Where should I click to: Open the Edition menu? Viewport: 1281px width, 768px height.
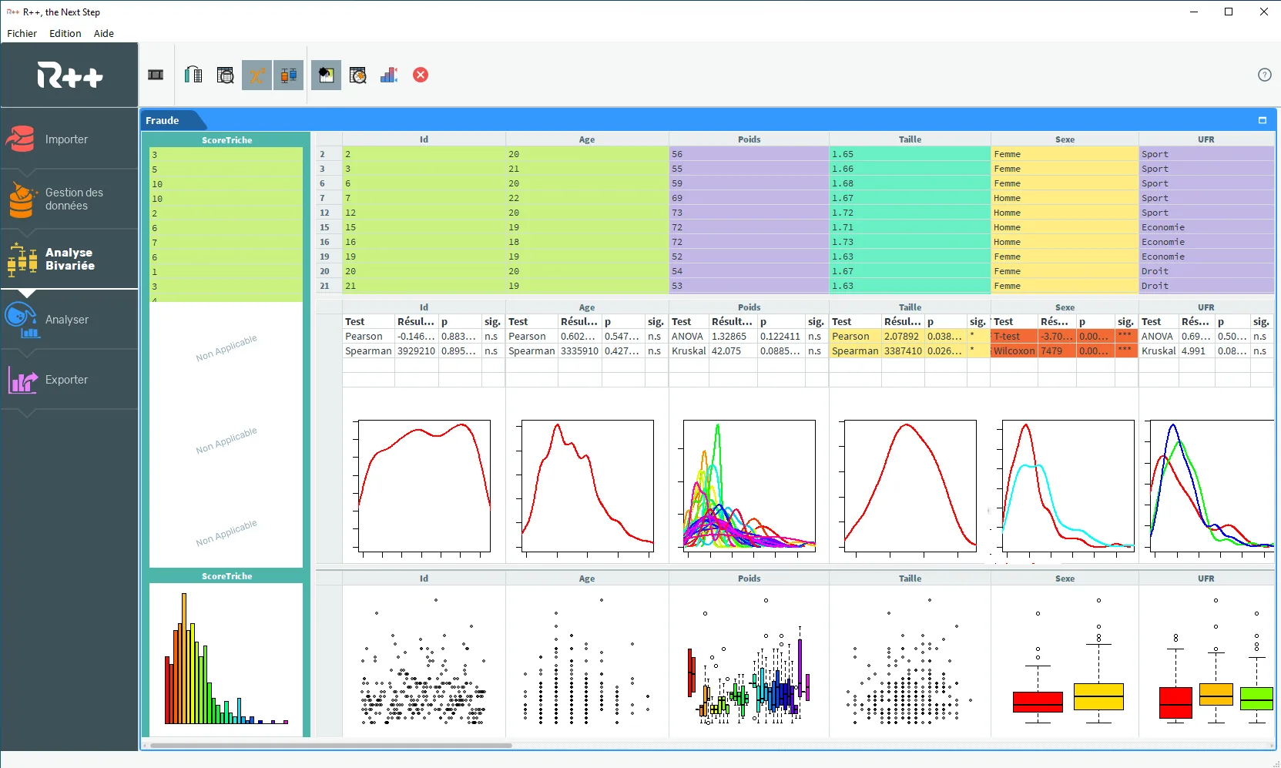(x=65, y=33)
